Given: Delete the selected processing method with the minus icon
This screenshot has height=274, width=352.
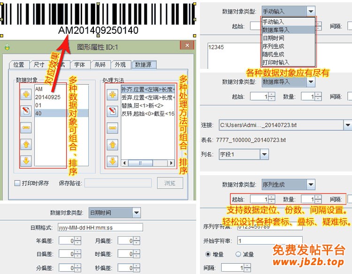Looking at the screenshot, I should 113,128.
